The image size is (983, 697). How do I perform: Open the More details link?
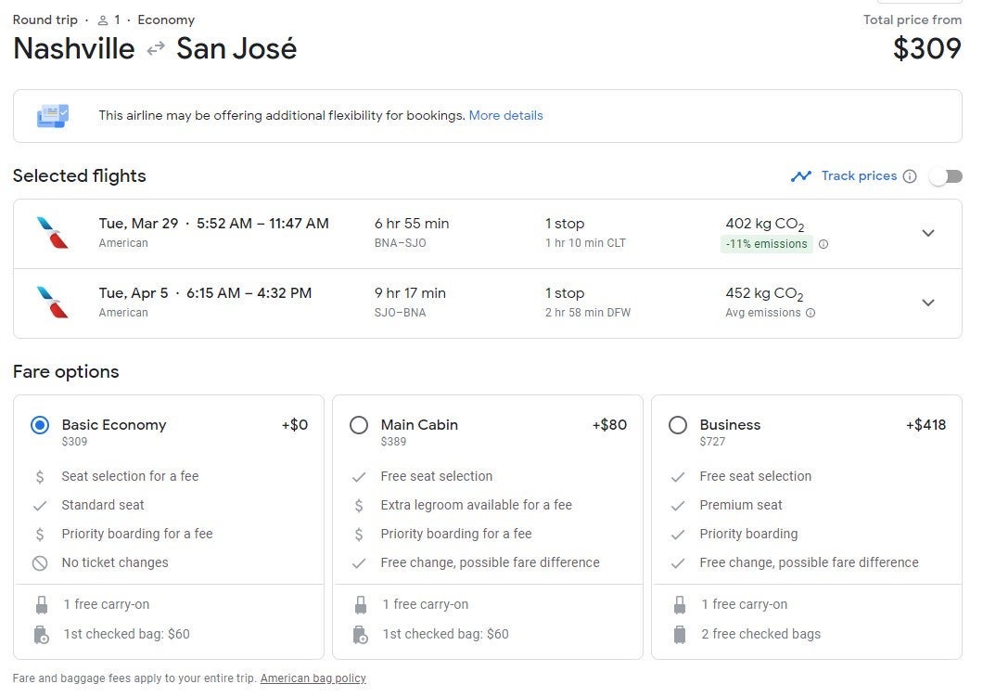click(505, 116)
